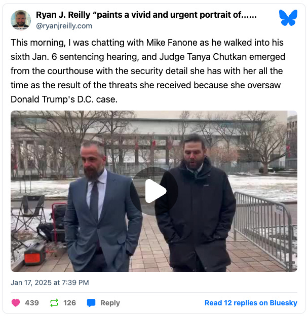The height and width of the screenshot is (316, 308).
Task: Play the embedded video
Action: [x=154, y=191]
